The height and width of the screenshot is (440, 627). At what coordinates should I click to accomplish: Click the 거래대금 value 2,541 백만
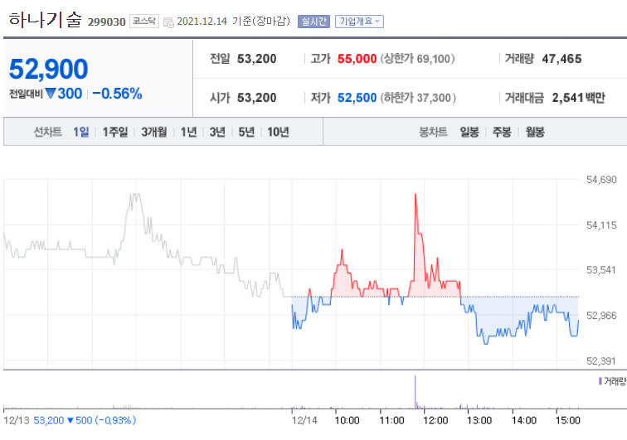579,98
